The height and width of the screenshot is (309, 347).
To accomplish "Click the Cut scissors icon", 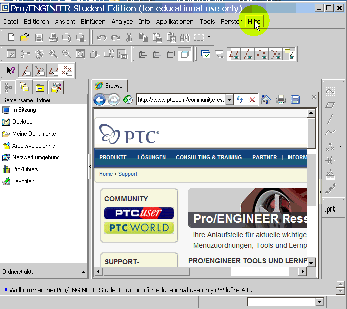I will 129,37.
